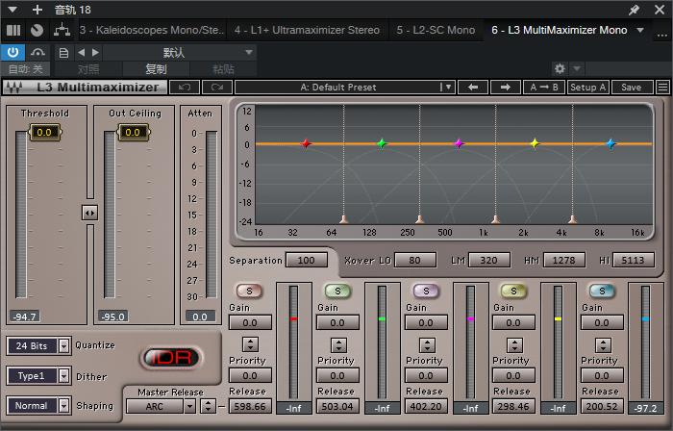Open the Waves hamburger menu
Image resolution: width=673 pixels, height=431 pixels.
click(662, 88)
